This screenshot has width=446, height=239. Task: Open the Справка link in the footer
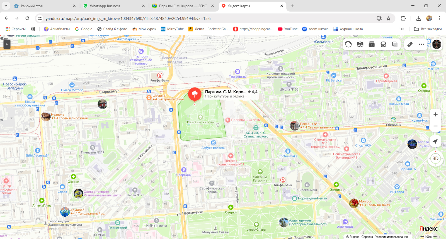367,237
